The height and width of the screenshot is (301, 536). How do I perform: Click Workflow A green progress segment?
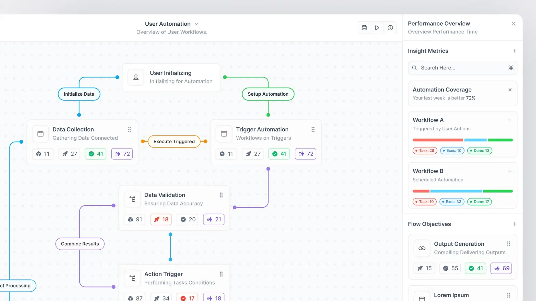(500, 140)
